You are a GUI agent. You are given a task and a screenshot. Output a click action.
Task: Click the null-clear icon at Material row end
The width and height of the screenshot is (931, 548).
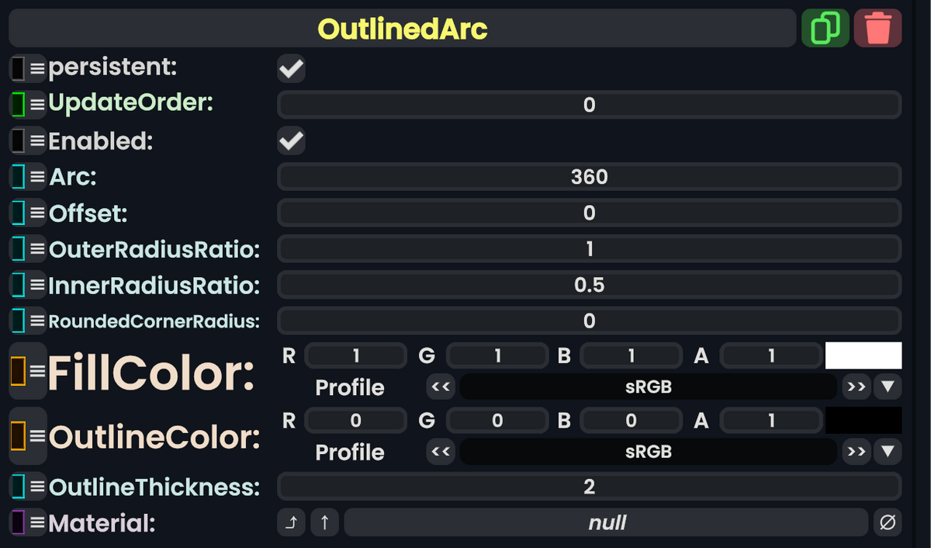(889, 522)
